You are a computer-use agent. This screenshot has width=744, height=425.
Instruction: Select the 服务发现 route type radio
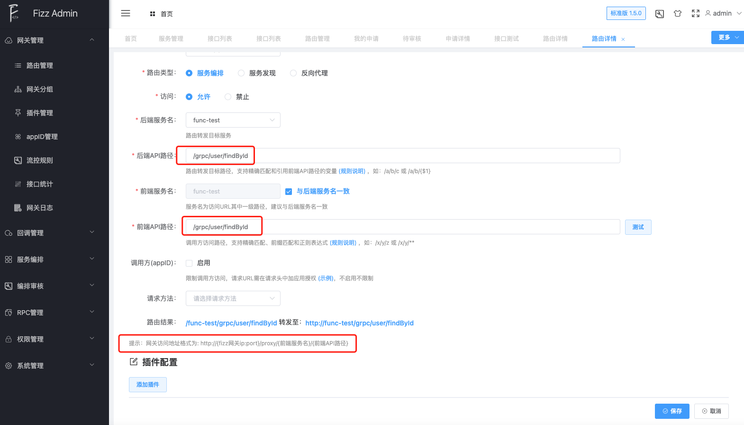(241, 73)
